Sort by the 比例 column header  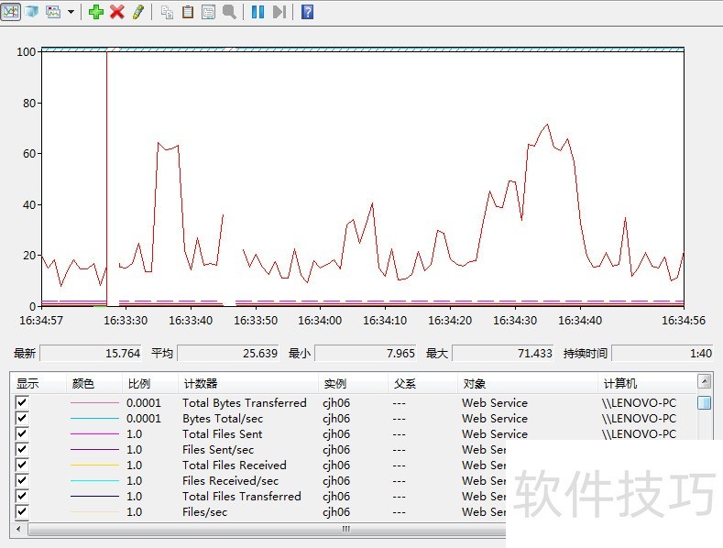150,383
